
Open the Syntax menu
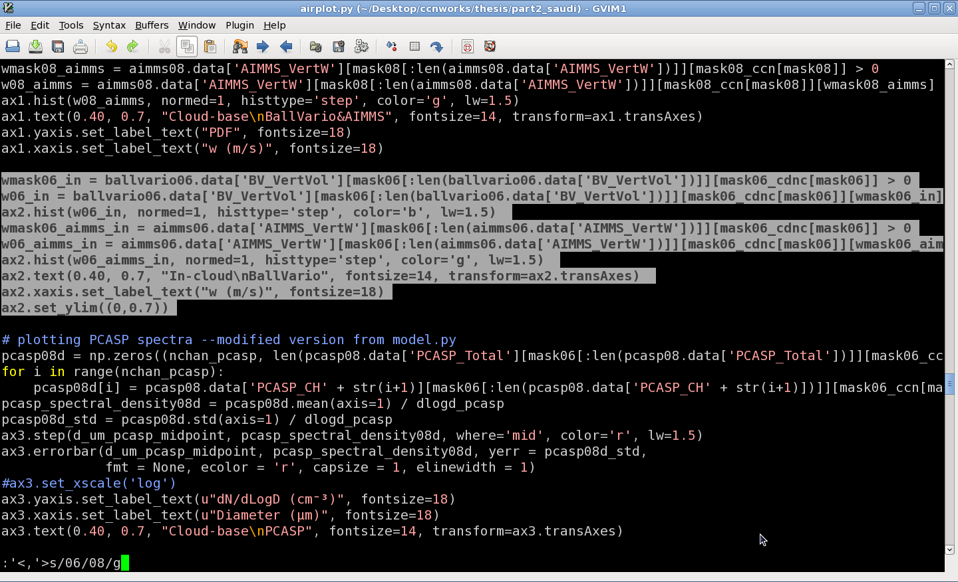(x=108, y=25)
